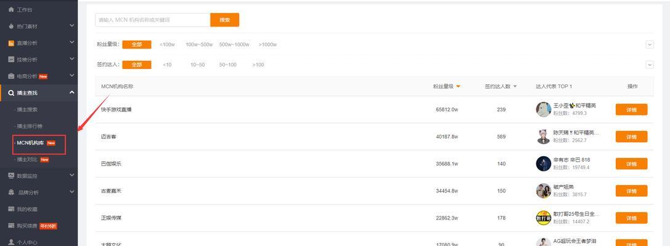Click the 品牌分析 icon in sidebar

coord(11,192)
